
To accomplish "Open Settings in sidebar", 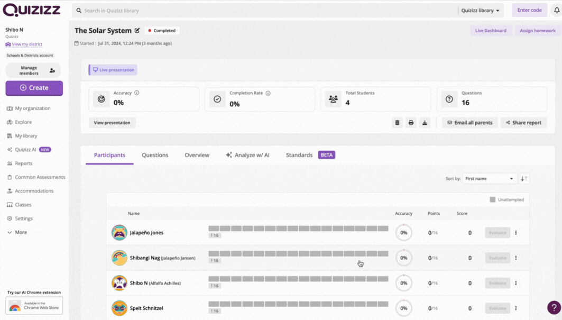I will [20, 218].
